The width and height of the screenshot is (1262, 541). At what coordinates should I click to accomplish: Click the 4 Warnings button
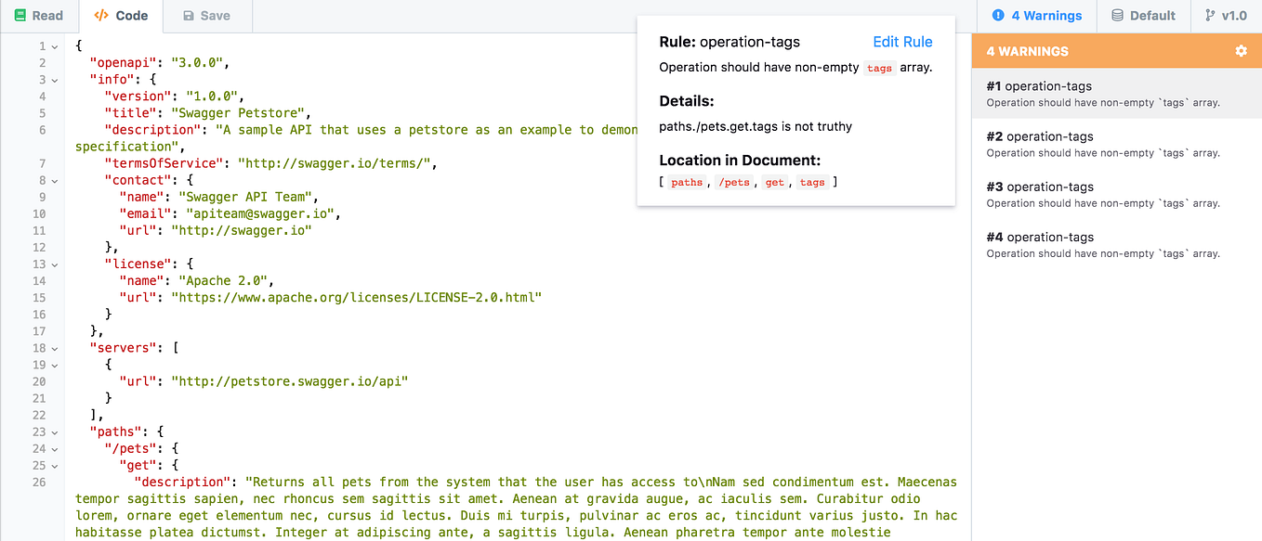click(x=1036, y=15)
